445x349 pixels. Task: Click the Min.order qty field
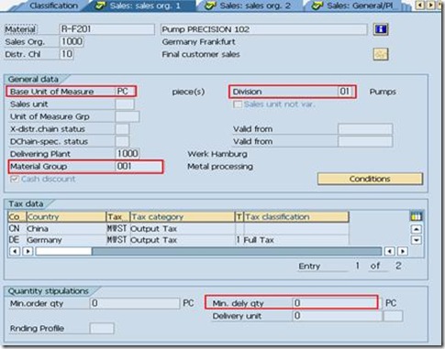(135, 303)
